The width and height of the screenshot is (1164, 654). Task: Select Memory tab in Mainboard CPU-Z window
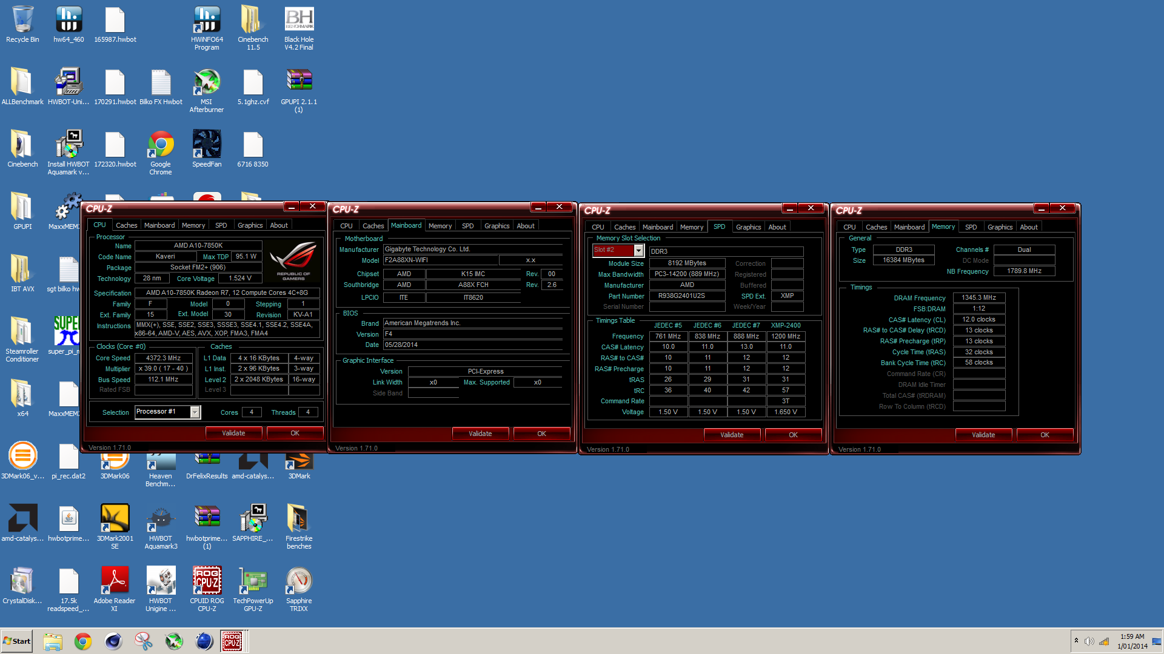[440, 226]
